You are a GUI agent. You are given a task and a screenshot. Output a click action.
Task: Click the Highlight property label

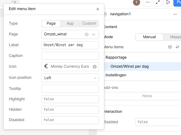(17, 99)
